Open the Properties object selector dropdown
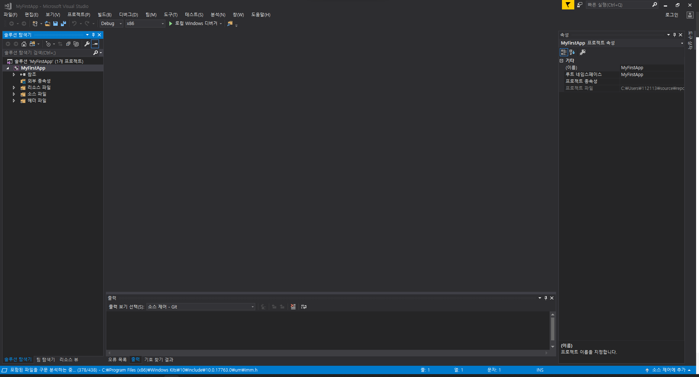 (x=682, y=43)
